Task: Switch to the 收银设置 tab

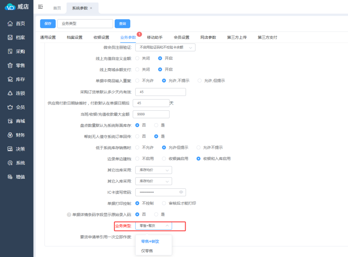Action: [101, 37]
